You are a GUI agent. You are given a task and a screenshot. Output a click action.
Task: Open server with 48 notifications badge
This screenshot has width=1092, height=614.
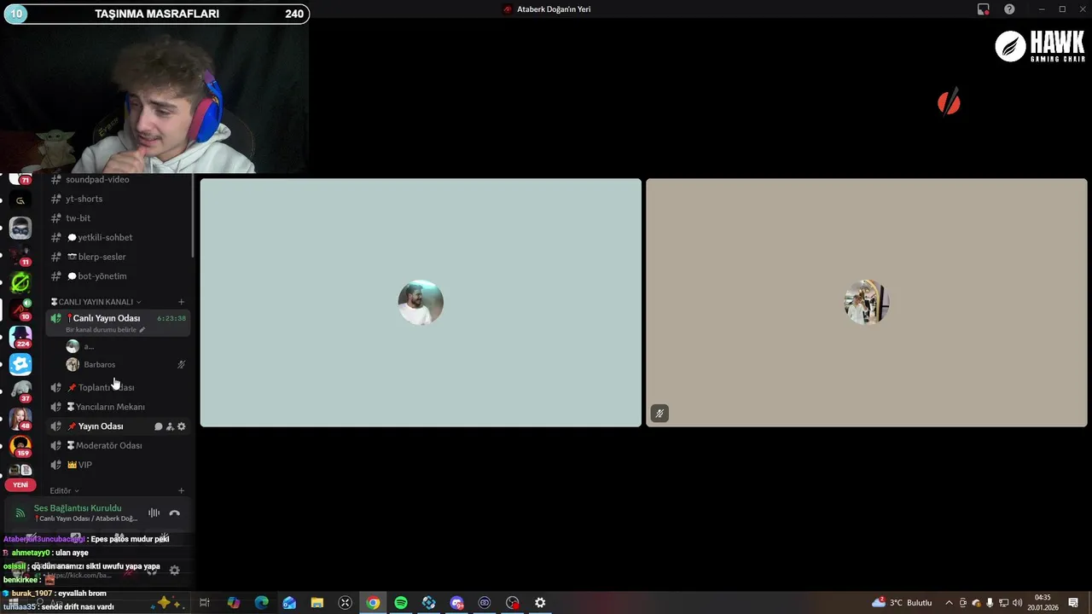pyautogui.click(x=20, y=419)
